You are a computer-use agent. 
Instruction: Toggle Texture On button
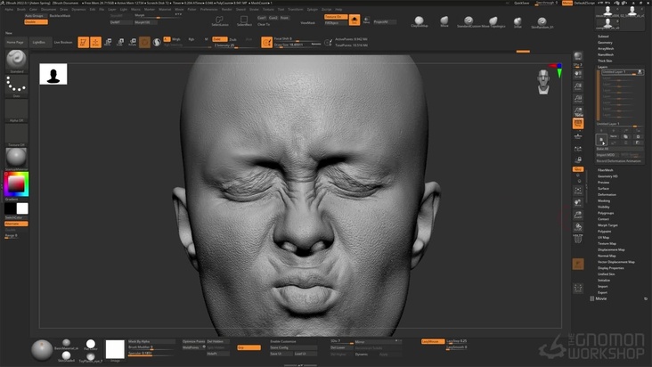pos(336,17)
